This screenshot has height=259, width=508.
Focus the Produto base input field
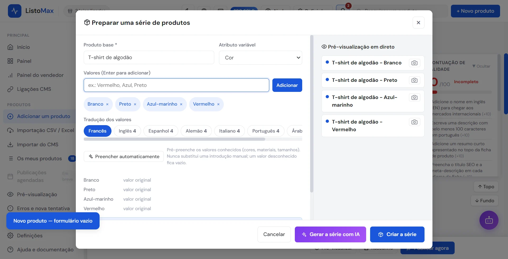point(149,58)
